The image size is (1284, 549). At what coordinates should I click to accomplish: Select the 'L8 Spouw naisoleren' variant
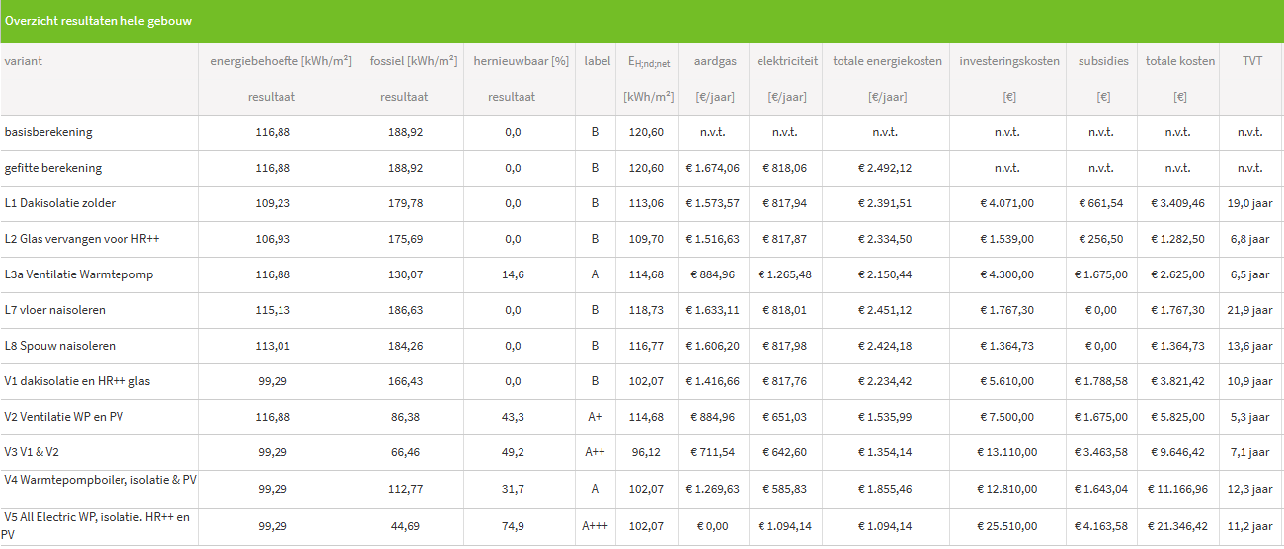(x=59, y=346)
